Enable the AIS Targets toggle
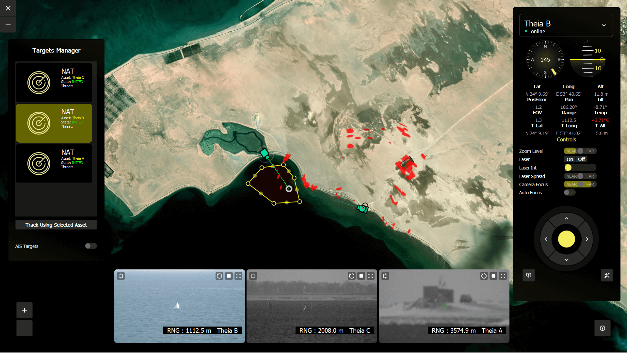Viewport: 627px width, 353px height. pyautogui.click(x=91, y=246)
